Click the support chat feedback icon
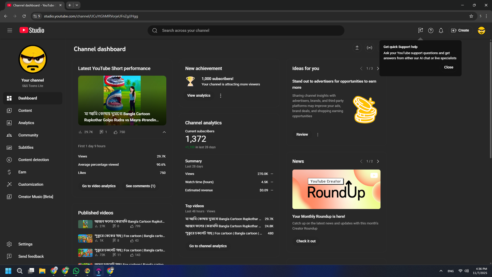This screenshot has height=277, width=492. click(x=420, y=30)
